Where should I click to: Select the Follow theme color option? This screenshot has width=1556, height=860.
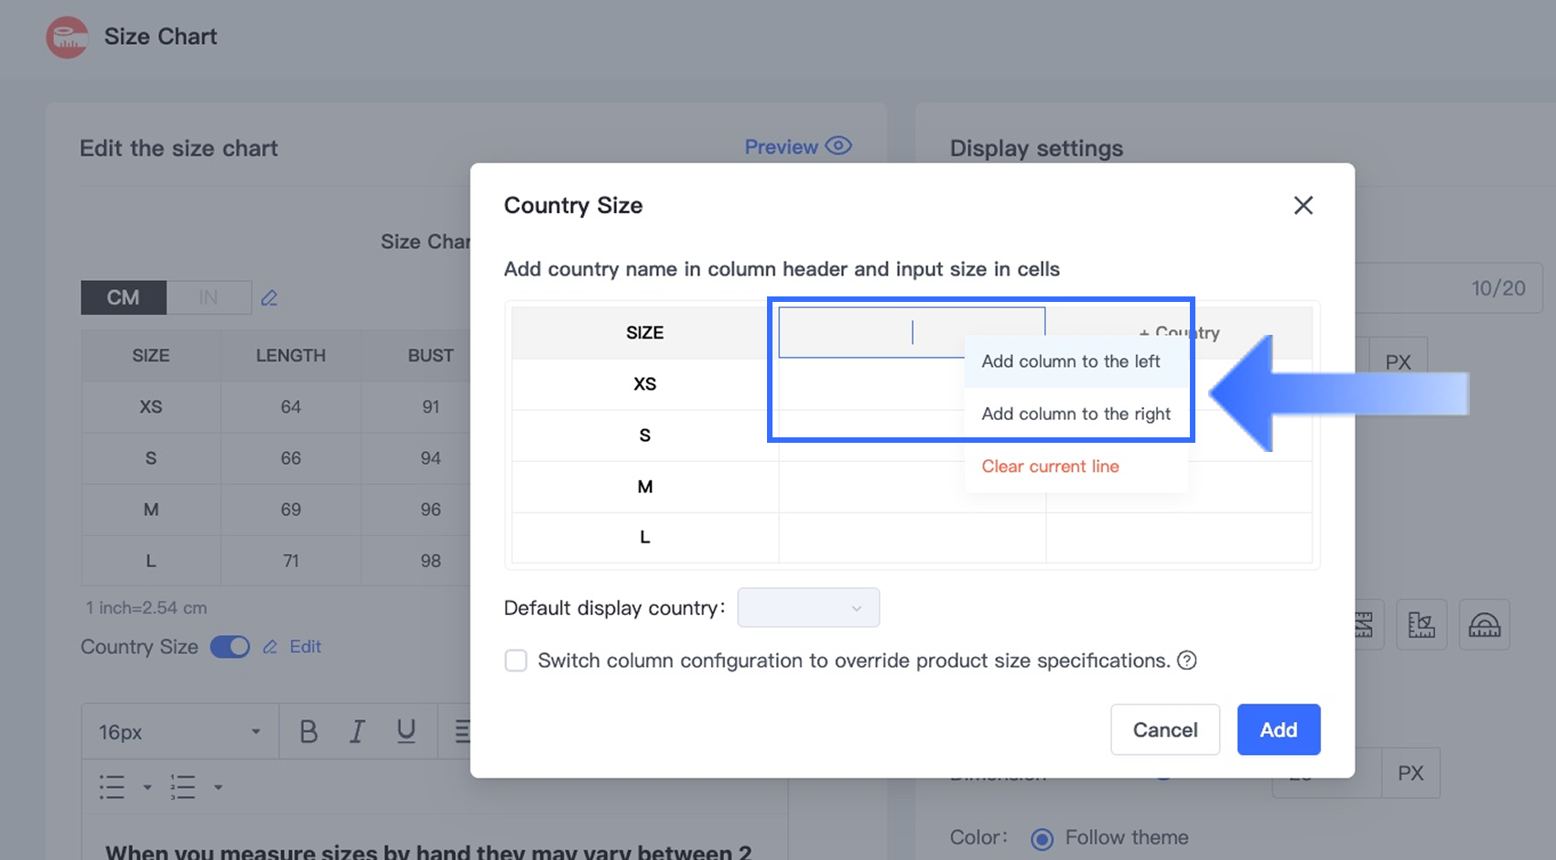[1042, 838]
